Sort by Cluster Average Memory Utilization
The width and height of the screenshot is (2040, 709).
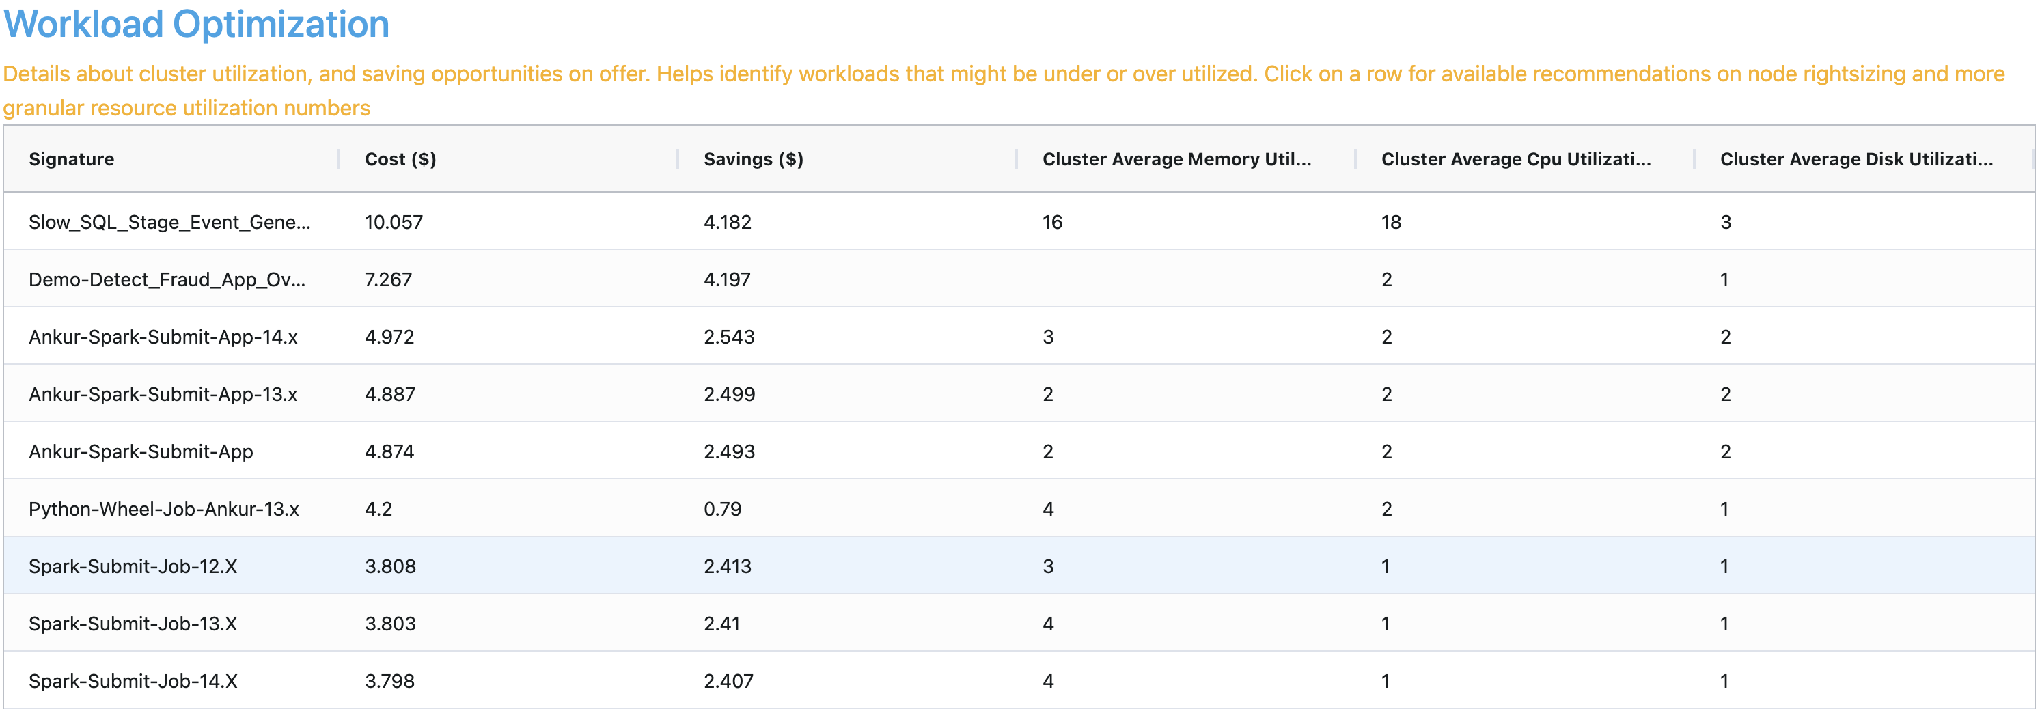tap(1177, 158)
